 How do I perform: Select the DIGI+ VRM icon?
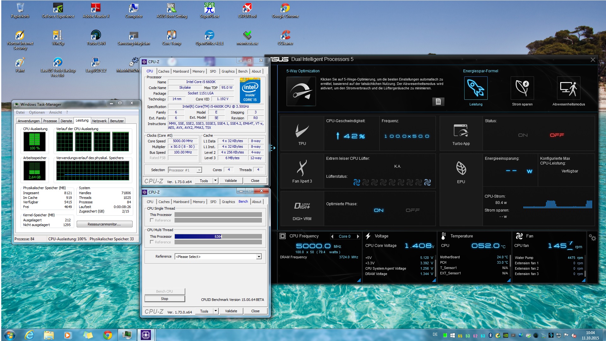click(x=302, y=206)
